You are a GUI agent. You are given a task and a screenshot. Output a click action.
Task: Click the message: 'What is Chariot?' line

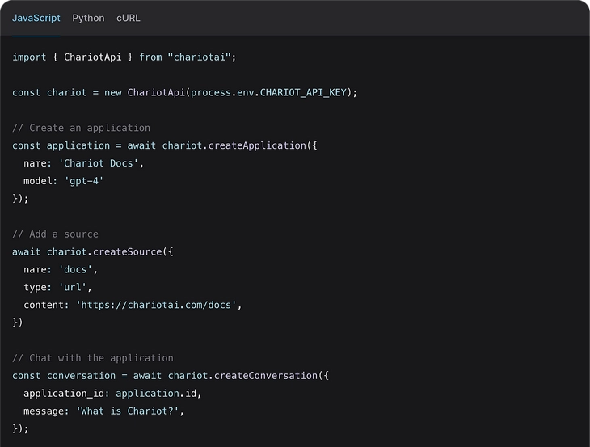[103, 411]
